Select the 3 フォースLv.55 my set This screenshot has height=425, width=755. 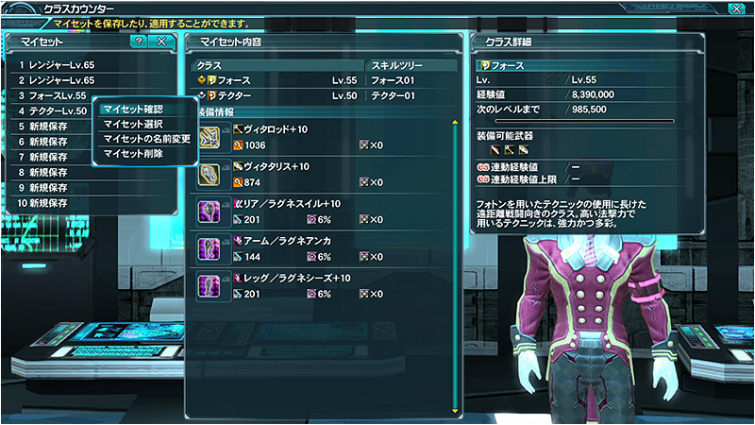pyautogui.click(x=52, y=95)
